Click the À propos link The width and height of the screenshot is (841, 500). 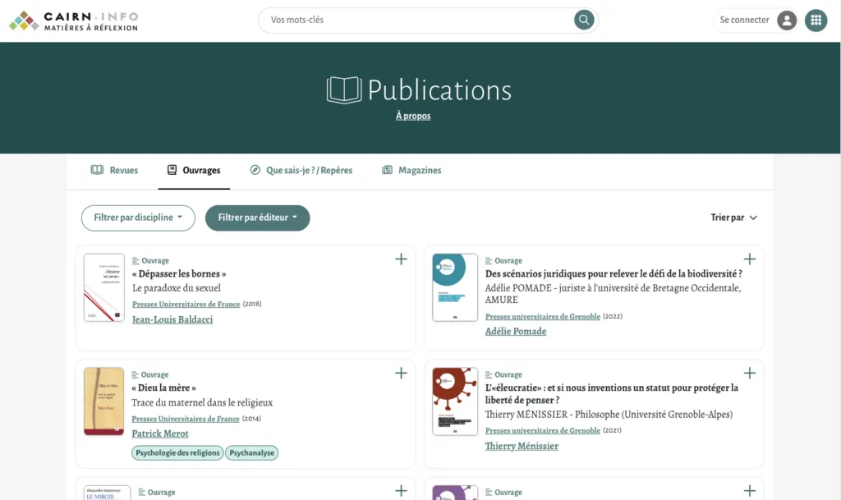click(x=413, y=117)
